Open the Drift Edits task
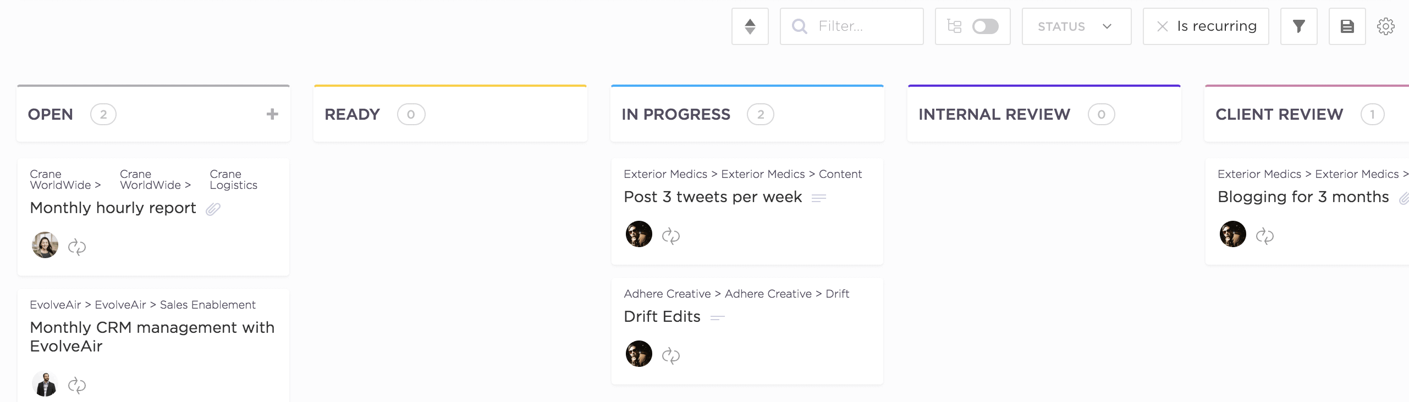The image size is (1409, 402). (x=662, y=317)
